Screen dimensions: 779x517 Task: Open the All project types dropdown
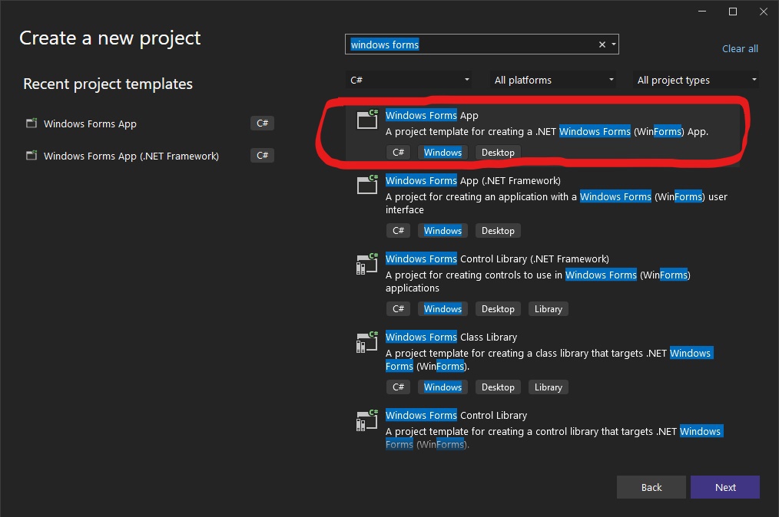coord(695,80)
